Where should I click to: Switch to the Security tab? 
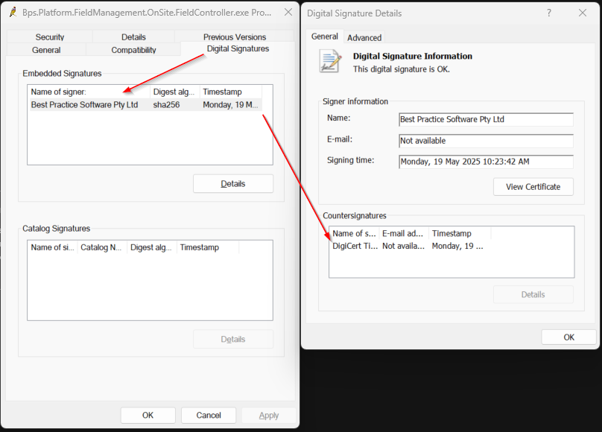[49, 36]
